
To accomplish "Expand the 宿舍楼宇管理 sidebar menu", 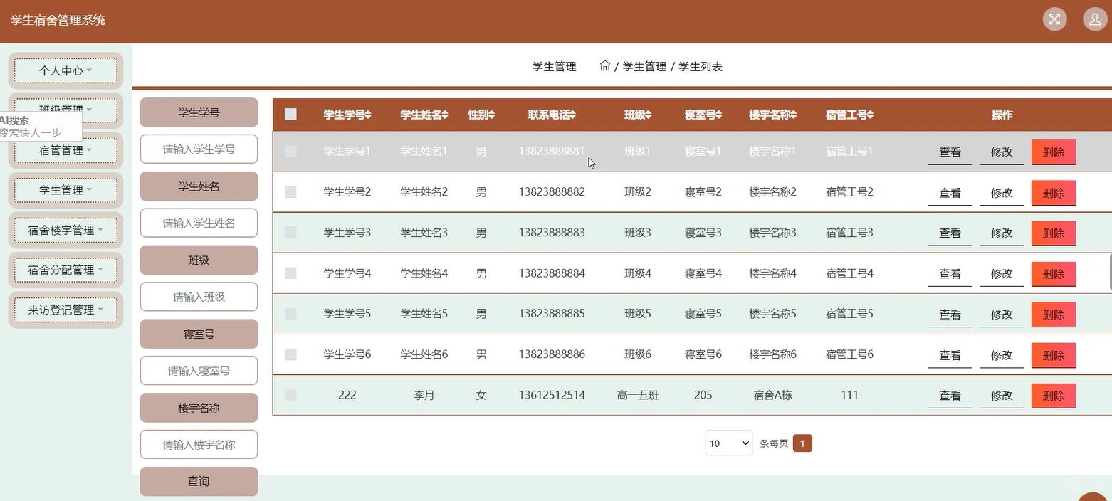I will point(65,230).
